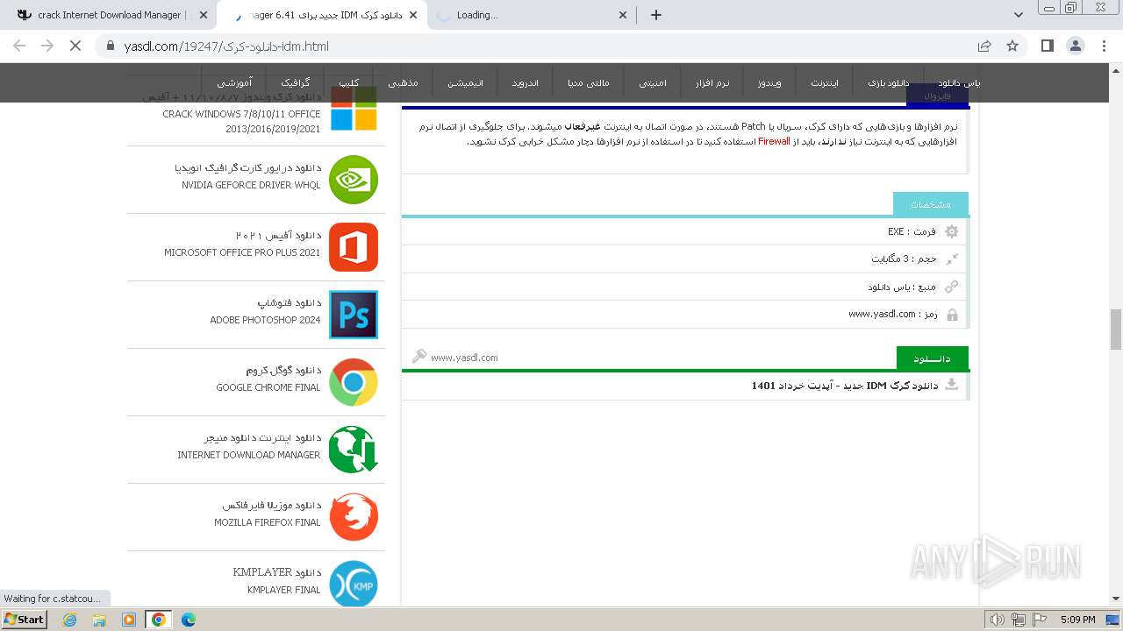The image size is (1123, 631).
Task: Open the MICROSOFT OFFICE PRO PLUS 2021 link
Action: pyautogui.click(x=242, y=252)
